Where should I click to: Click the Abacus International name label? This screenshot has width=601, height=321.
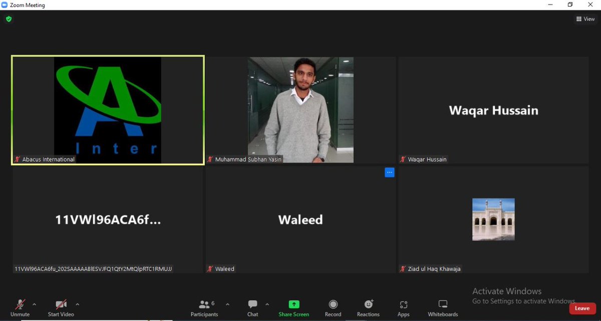49,159
